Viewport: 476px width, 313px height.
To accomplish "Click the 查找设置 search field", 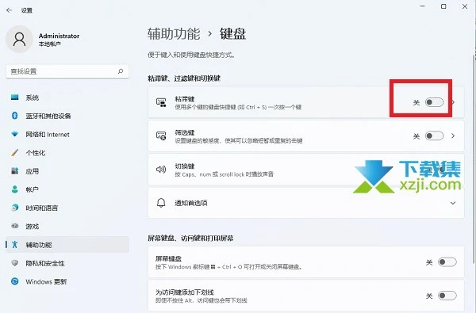I will (67, 71).
